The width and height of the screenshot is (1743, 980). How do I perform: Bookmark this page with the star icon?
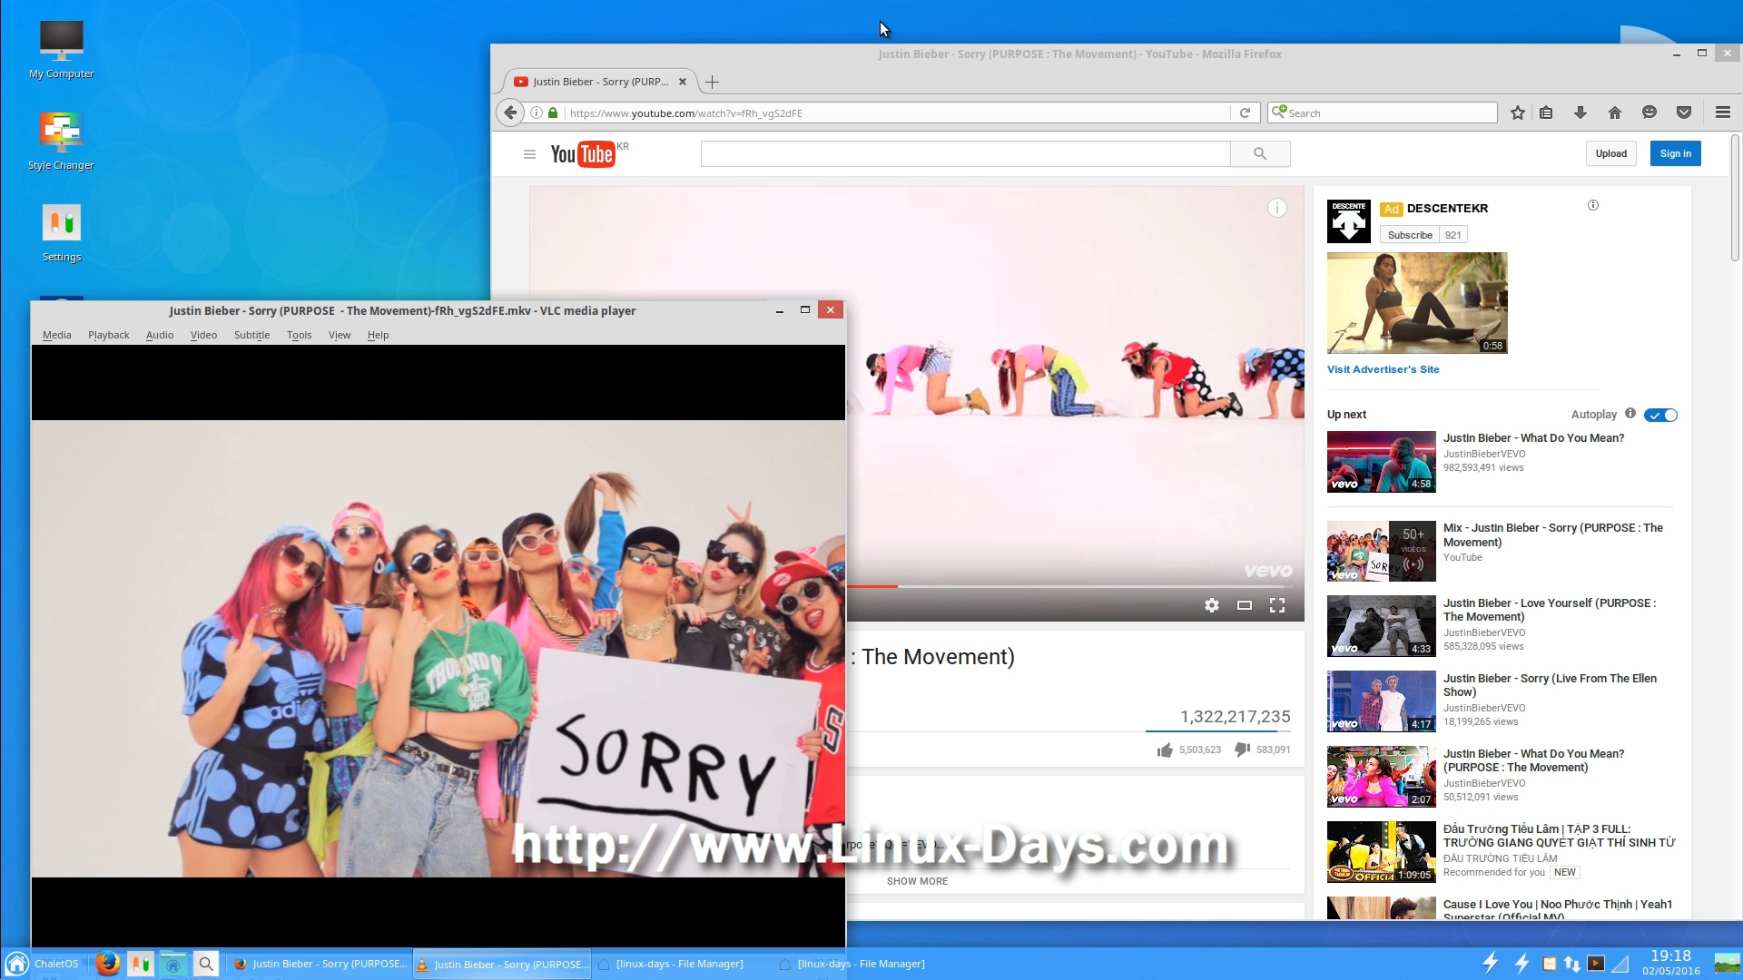[x=1517, y=113]
